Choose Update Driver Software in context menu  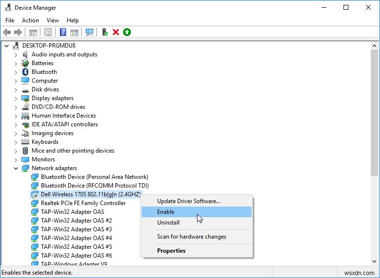197,201
